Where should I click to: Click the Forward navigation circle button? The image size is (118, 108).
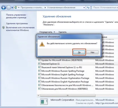coord(9,7)
